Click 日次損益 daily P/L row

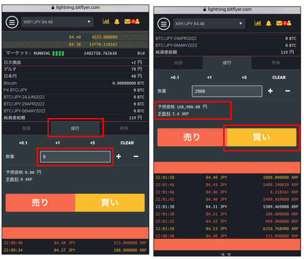tap(75, 63)
